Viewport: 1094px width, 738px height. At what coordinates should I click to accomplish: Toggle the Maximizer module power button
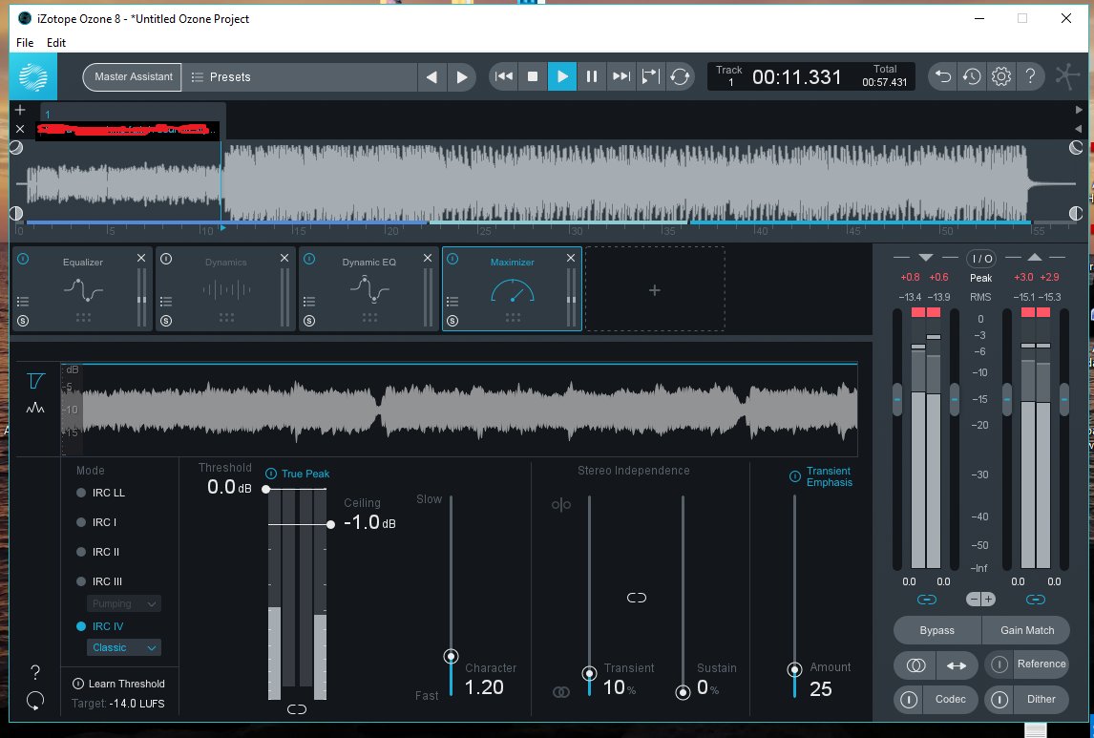[x=452, y=259]
